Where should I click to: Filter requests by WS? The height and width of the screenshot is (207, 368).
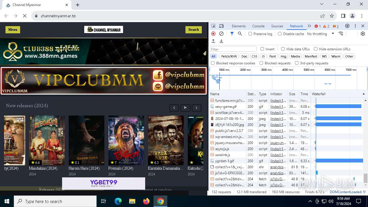(x=324, y=56)
